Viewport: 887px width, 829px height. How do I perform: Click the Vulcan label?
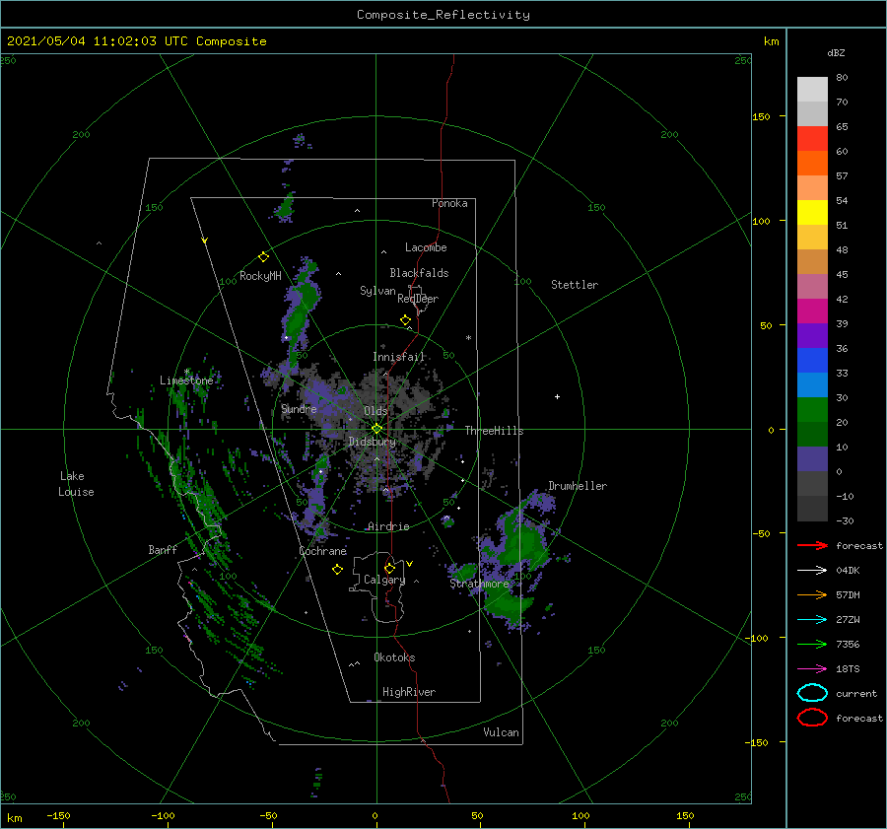pyautogui.click(x=501, y=732)
